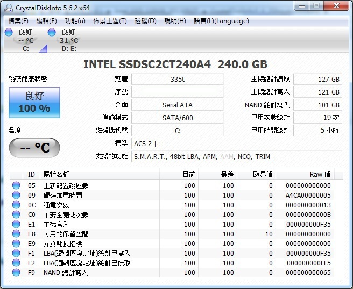Click the 屬性名稱 column header
The height and width of the screenshot is (289, 353).
[x=100, y=174]
